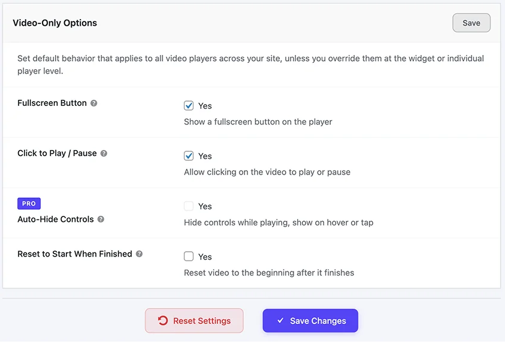
Task: Open help tooltip icon for Auto-Hide Controls
Action: point(101,219)
